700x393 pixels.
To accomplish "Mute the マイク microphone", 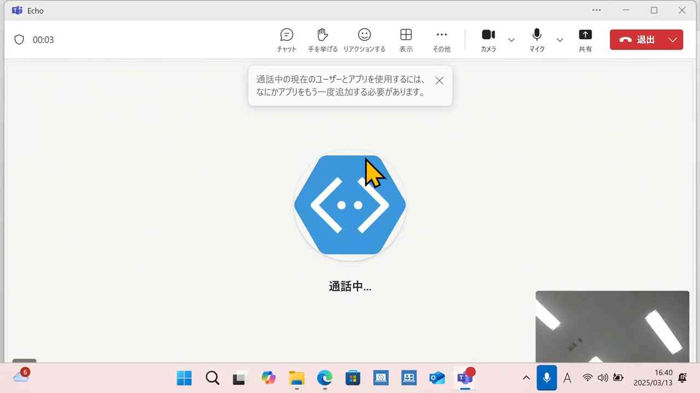I will [536, 39].
